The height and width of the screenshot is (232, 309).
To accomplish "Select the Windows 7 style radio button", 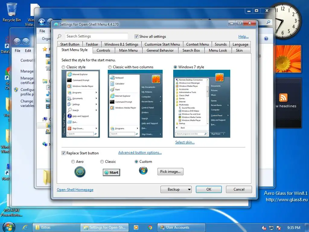I will point(175,67).
